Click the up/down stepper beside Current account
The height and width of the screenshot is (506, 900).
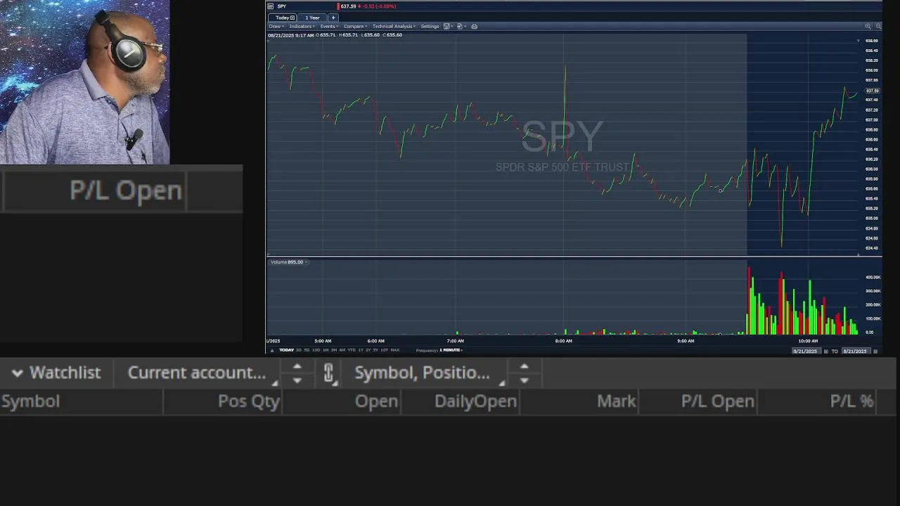297,373
